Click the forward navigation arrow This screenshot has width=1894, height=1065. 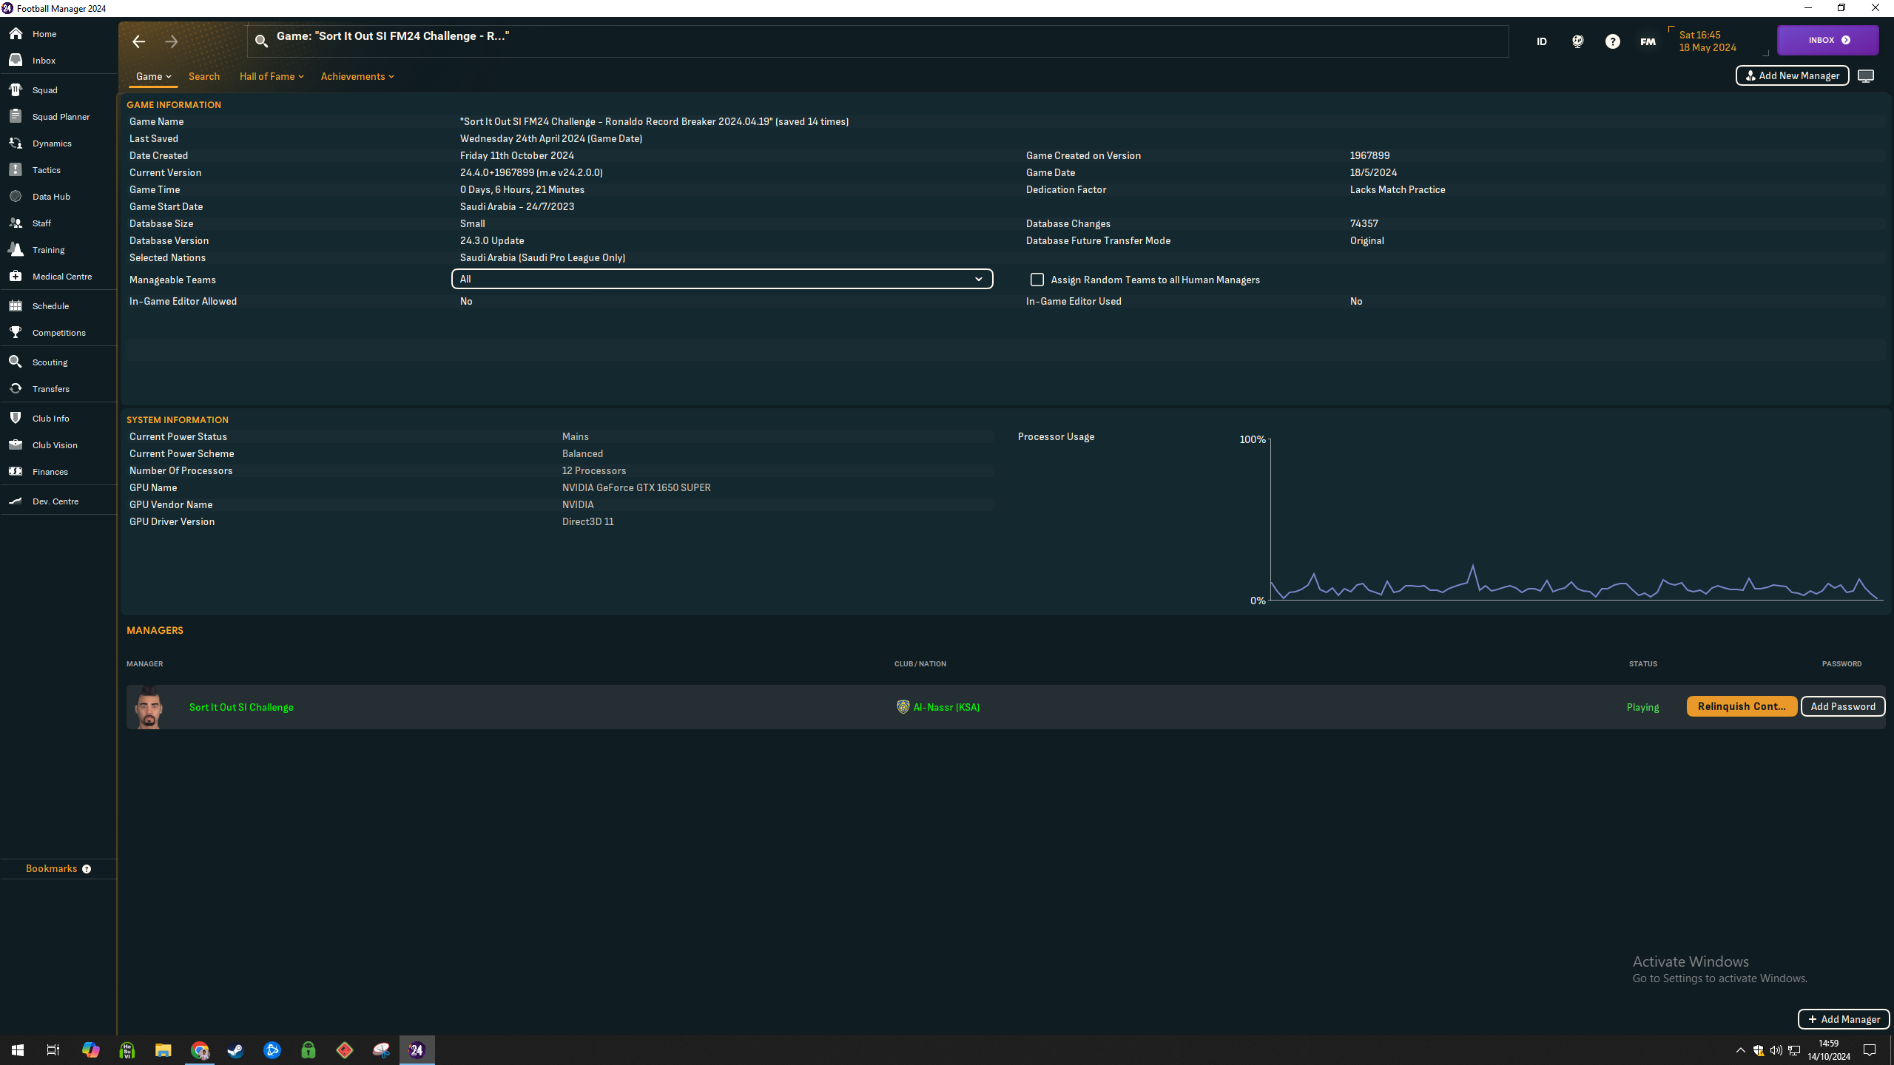tap(172, 42)
